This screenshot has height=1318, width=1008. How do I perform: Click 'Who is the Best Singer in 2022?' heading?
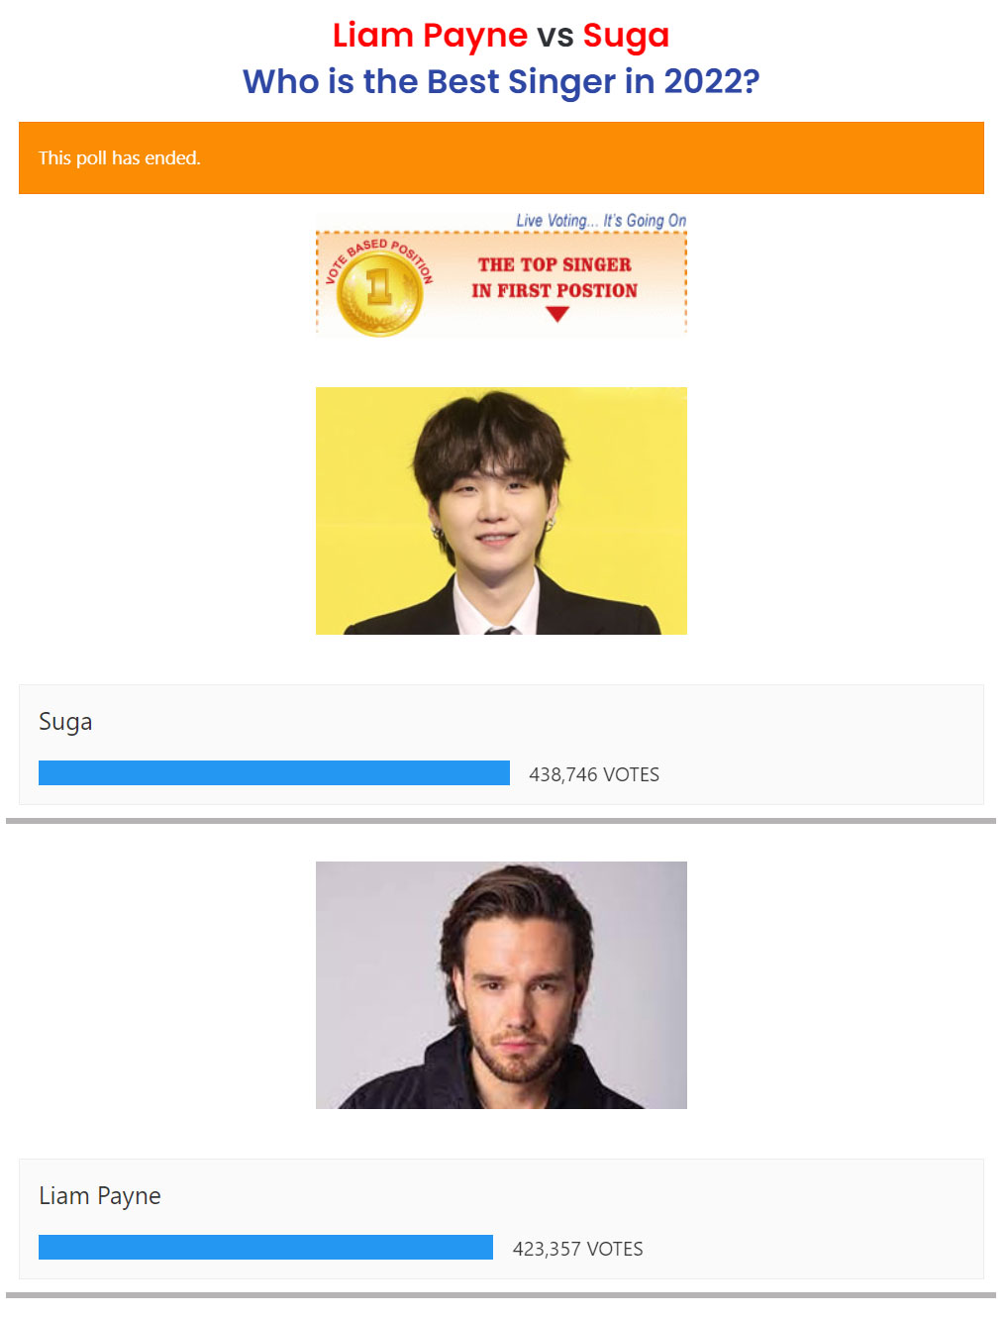[501, 81]
